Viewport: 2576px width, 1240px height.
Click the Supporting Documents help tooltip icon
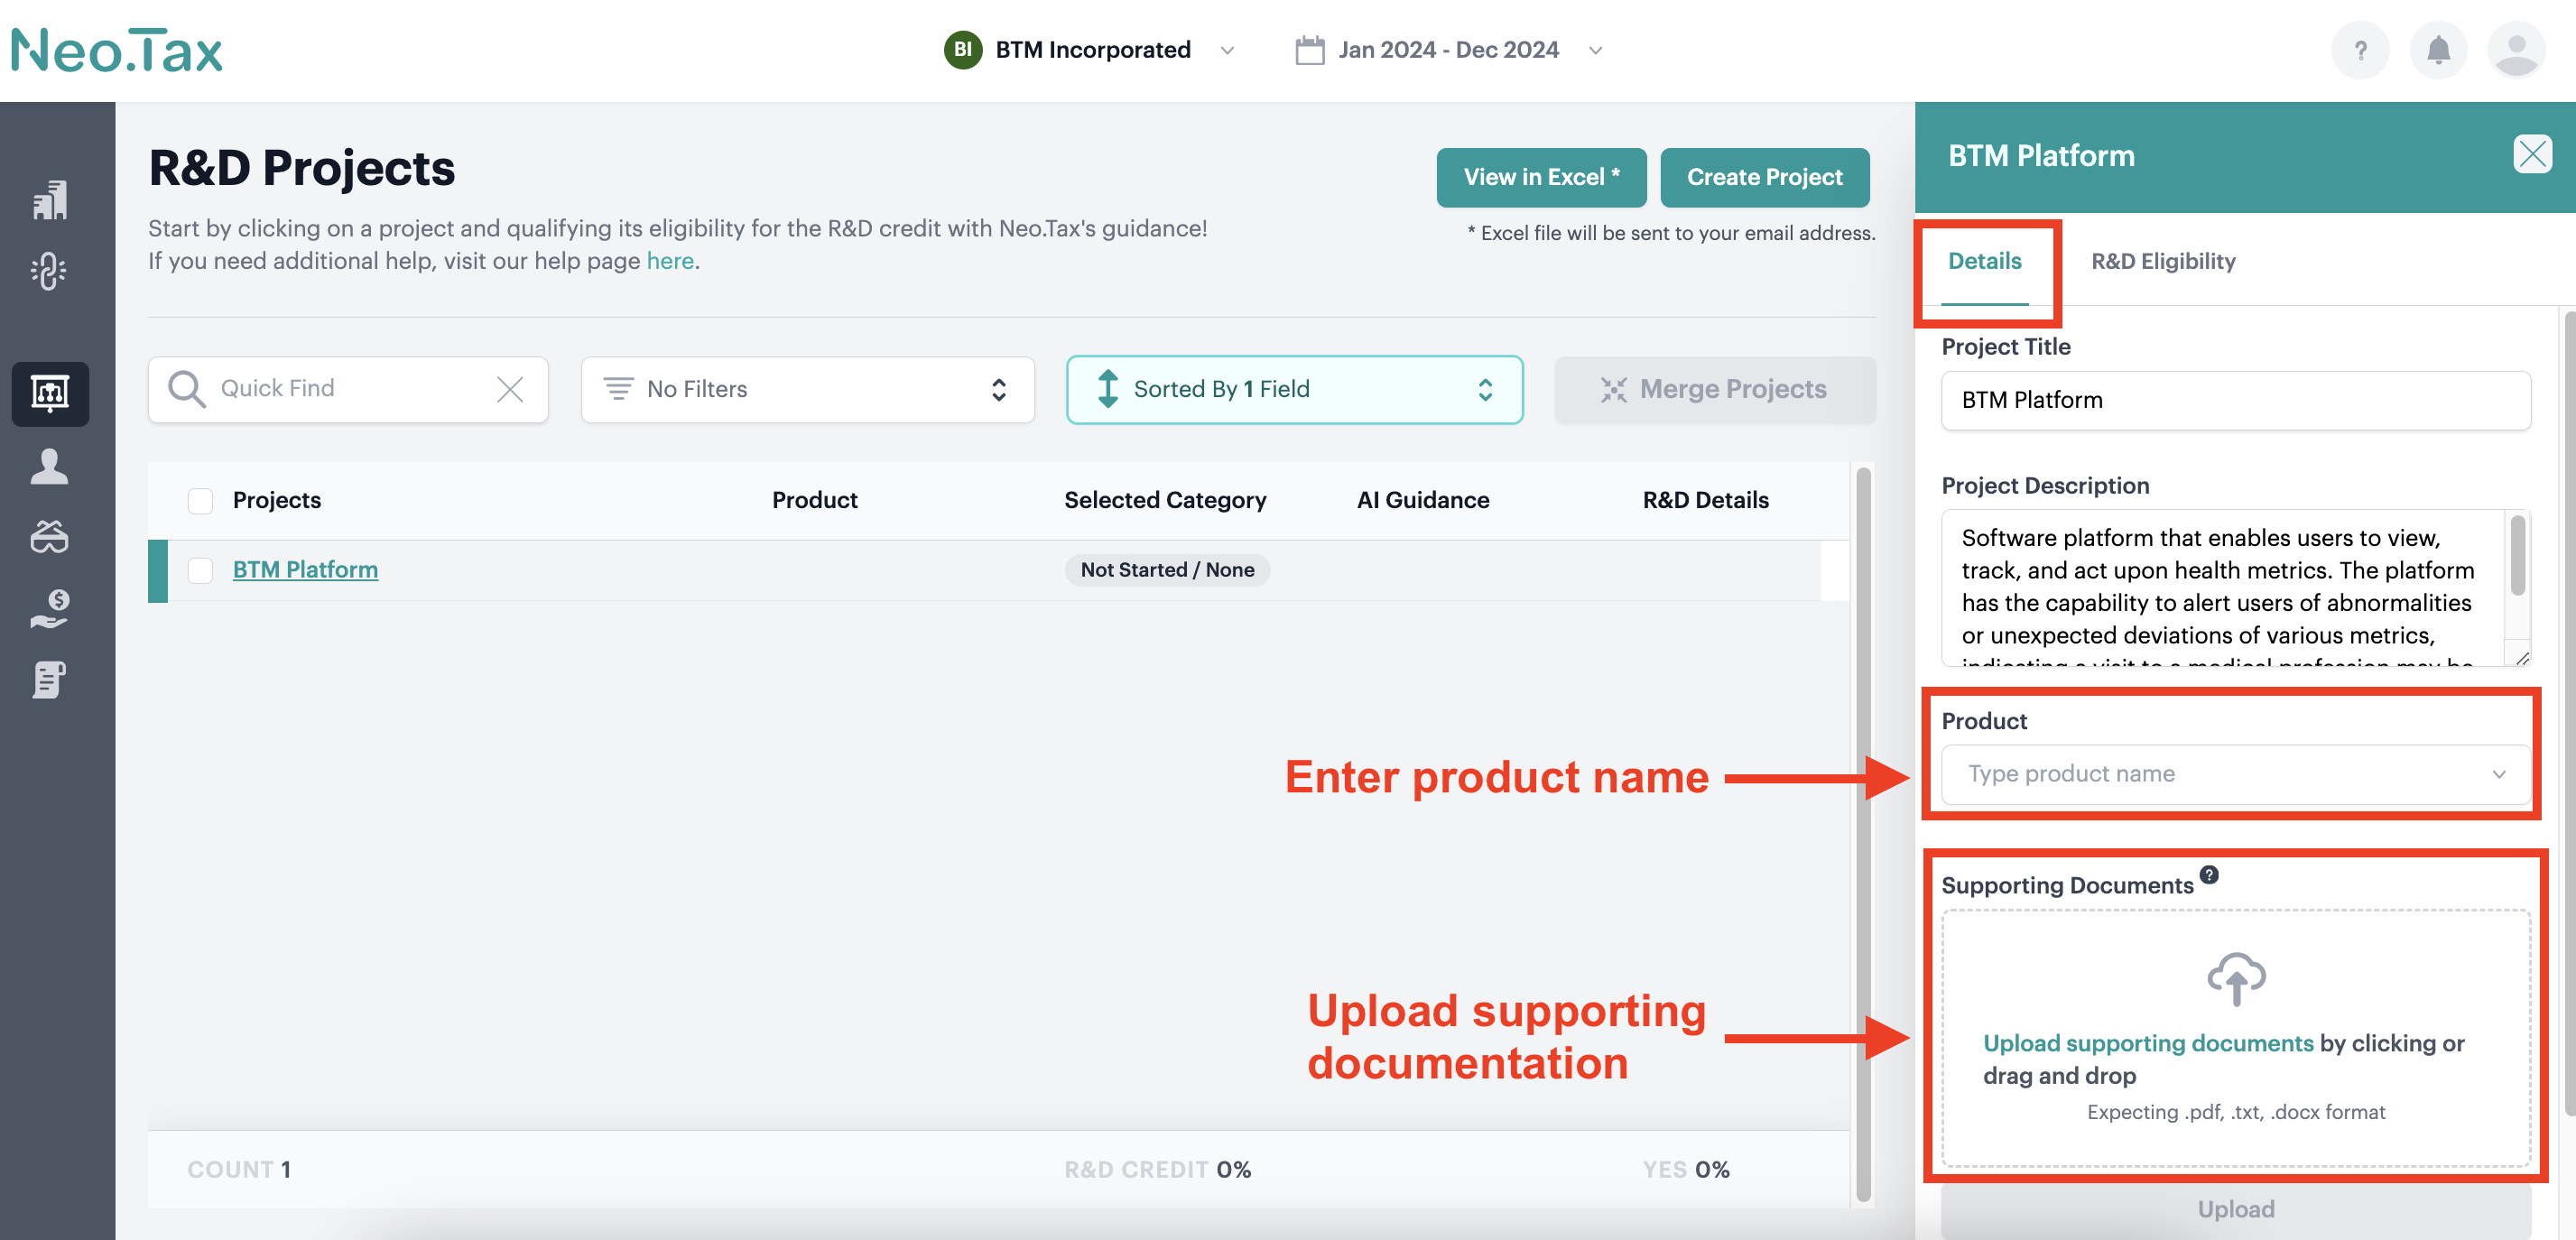2209,874
